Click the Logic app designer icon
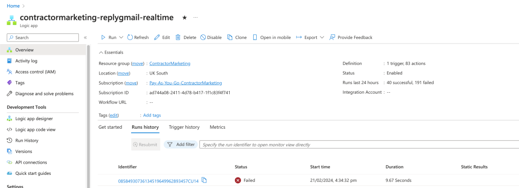The height and width of the screenshot is (188, 519). point(10,119)
